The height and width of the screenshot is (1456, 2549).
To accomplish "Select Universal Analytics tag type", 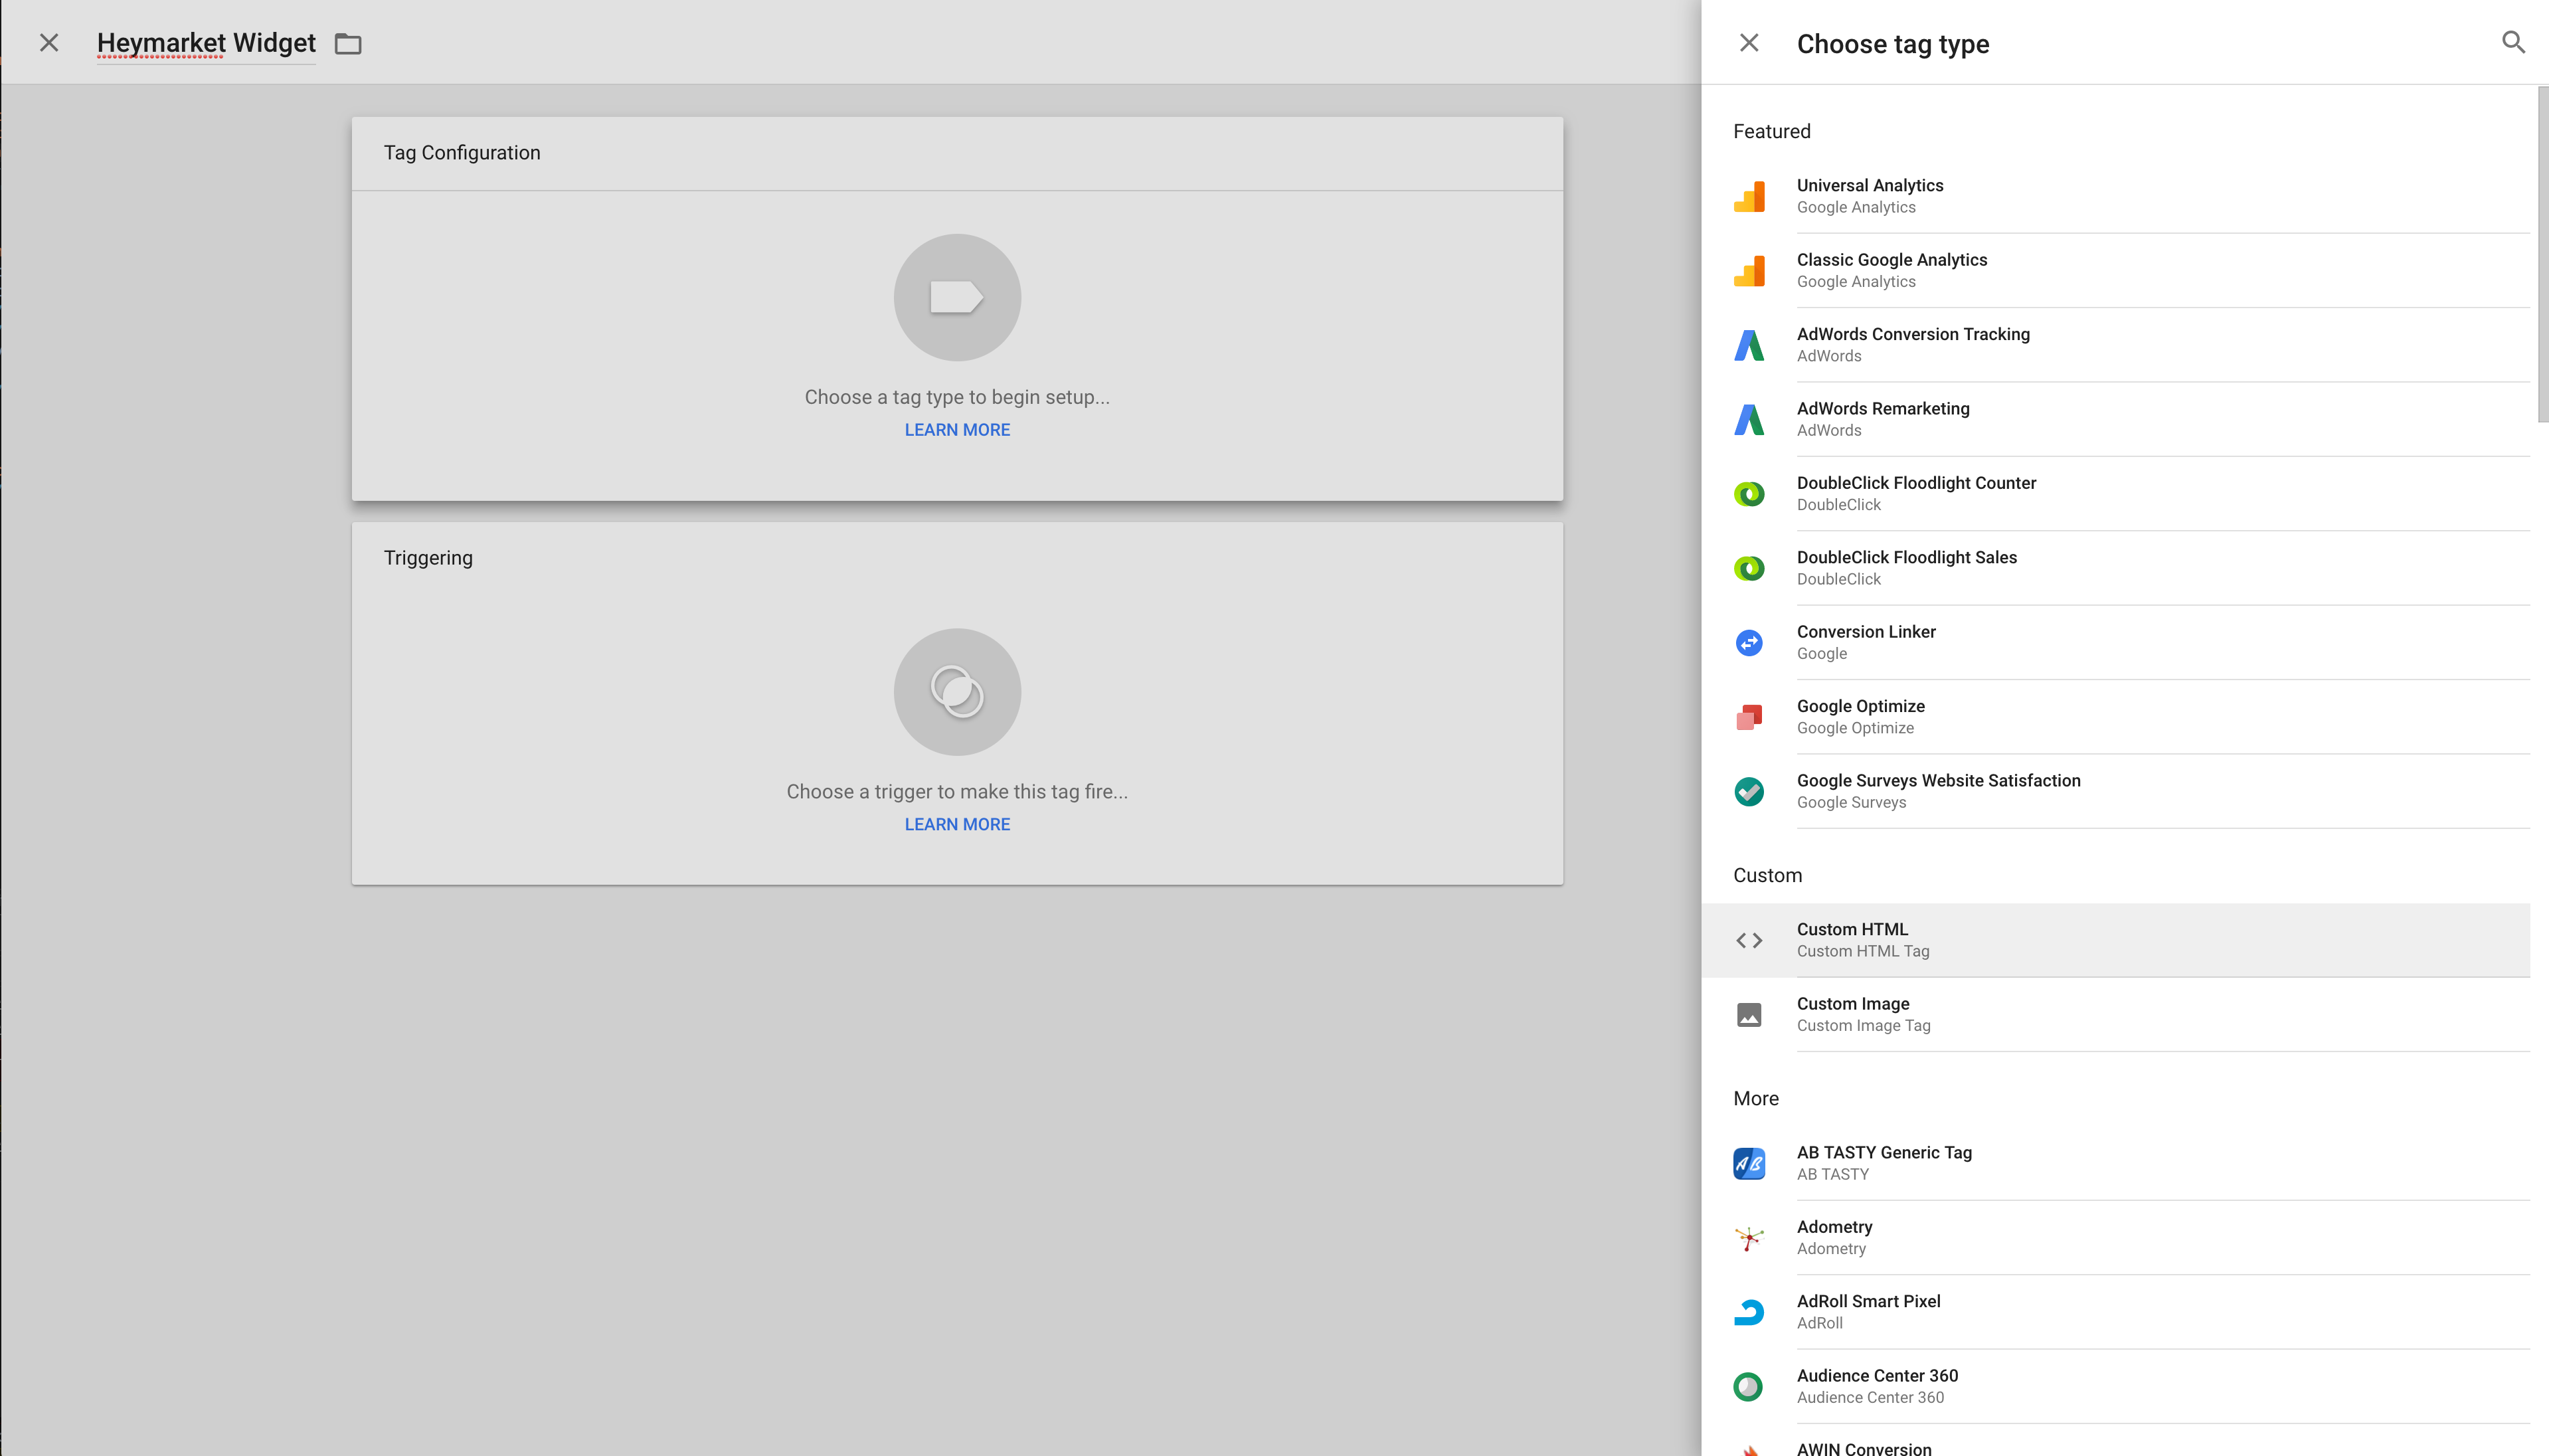I will tap(2115, 196).
